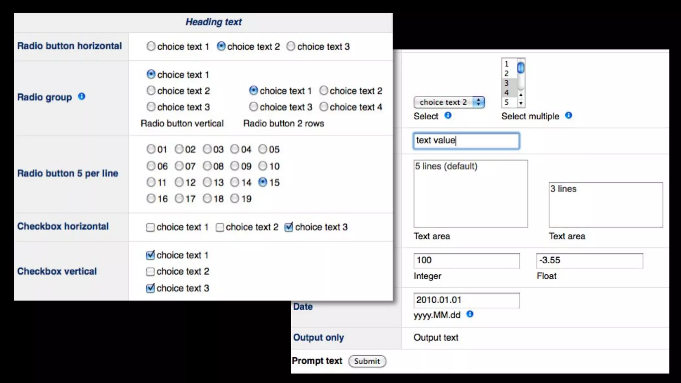The width and height of the screenshot is (681, 383).
Task: Click info icon beside Select label
Action: pos(448,115)
